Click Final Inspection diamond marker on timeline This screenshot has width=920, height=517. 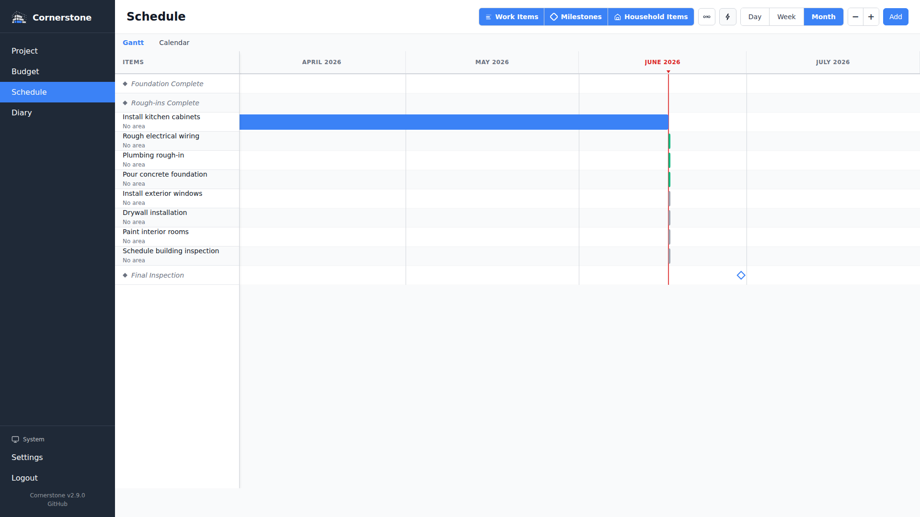pyautogui.click(x=741, y=275)
